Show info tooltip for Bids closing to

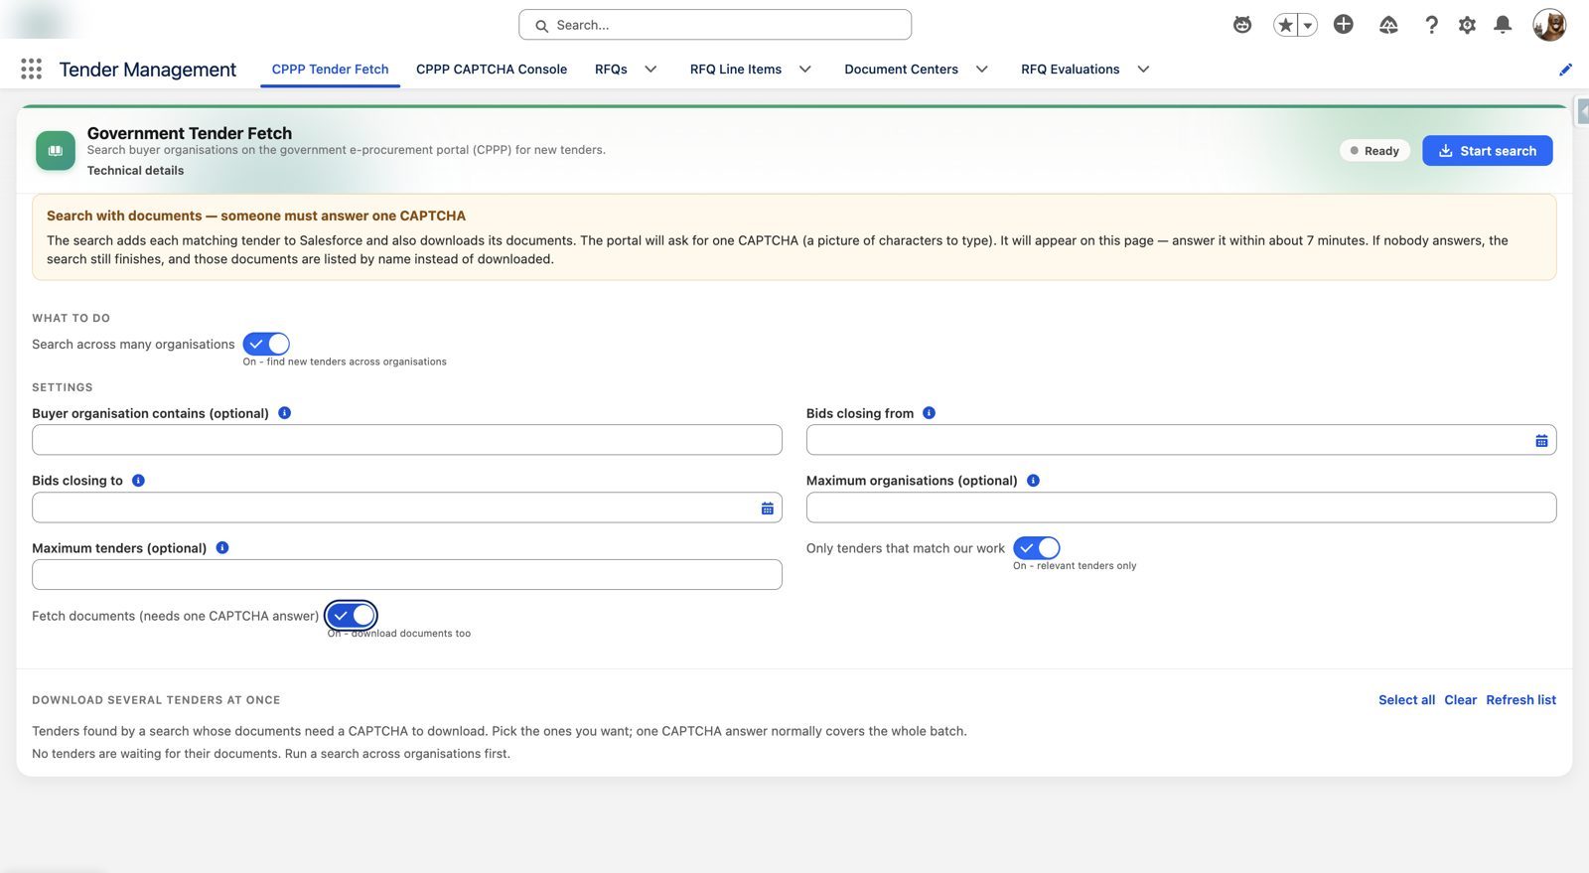[138, 481]
